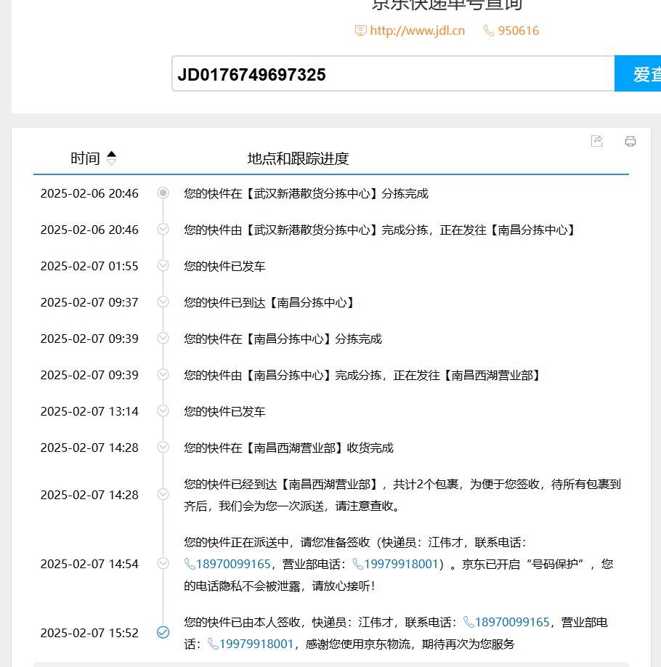Call branch number 19979918001 in 派送中 row

[x=401, y=564]
